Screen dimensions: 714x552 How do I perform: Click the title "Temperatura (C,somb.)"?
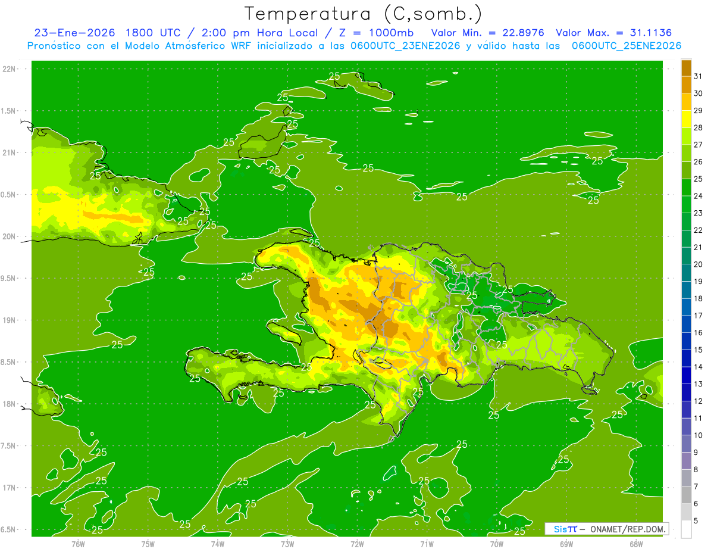coord(364,14)
